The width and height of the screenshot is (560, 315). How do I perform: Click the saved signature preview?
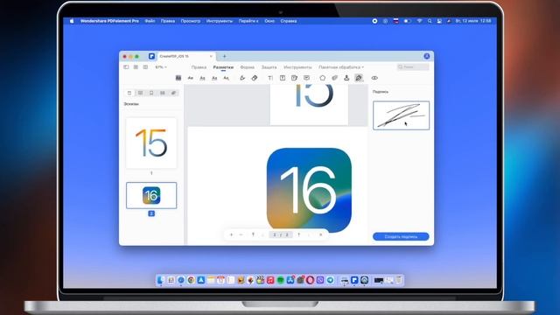click(401, 115)
